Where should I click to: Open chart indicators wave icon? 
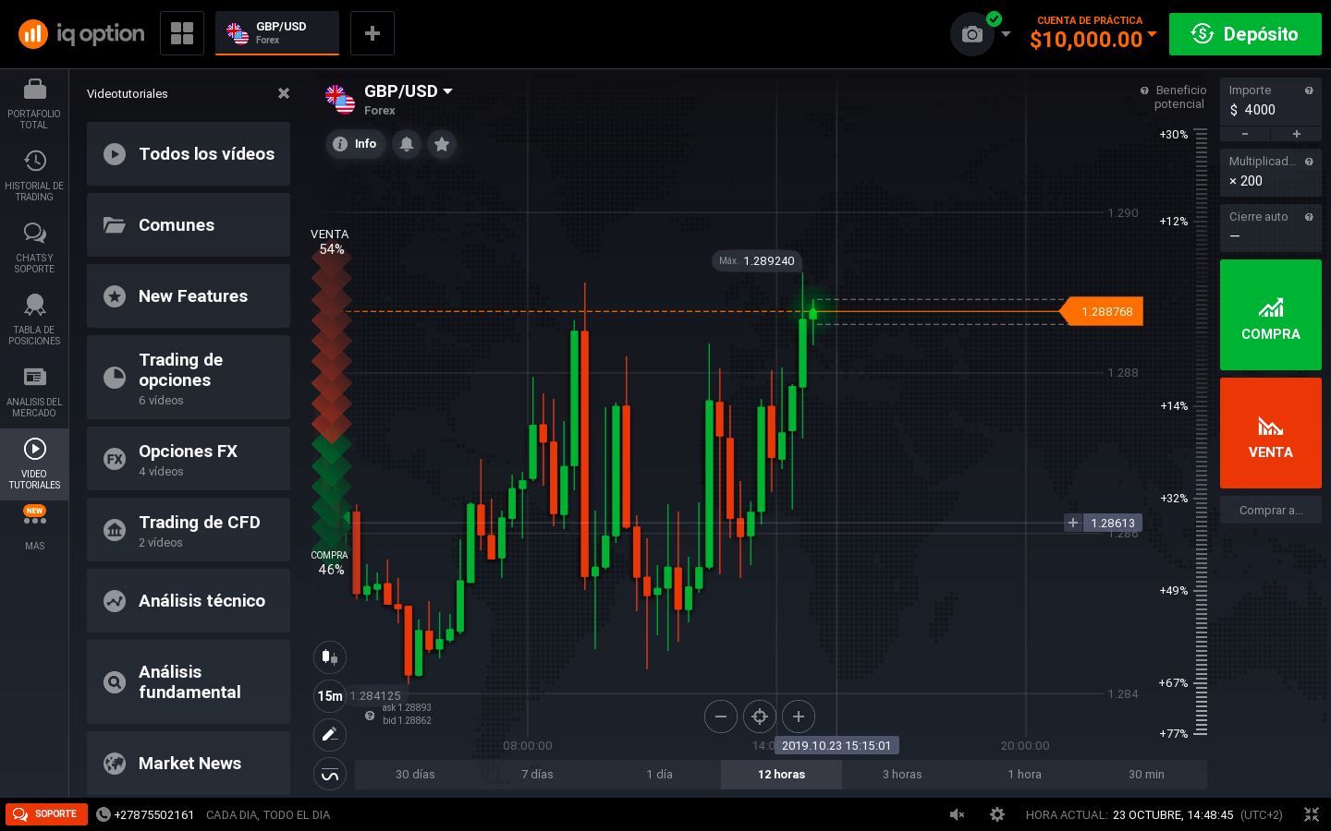pyautogui.click(x=330, y=774)
